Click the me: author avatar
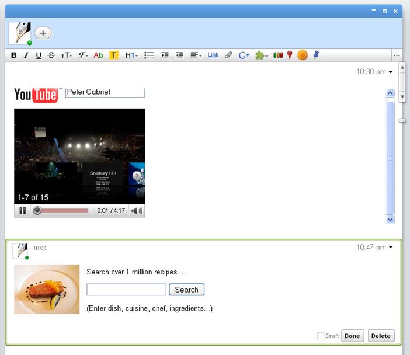This screenshot has height=355, width=410. click(20, 251)
